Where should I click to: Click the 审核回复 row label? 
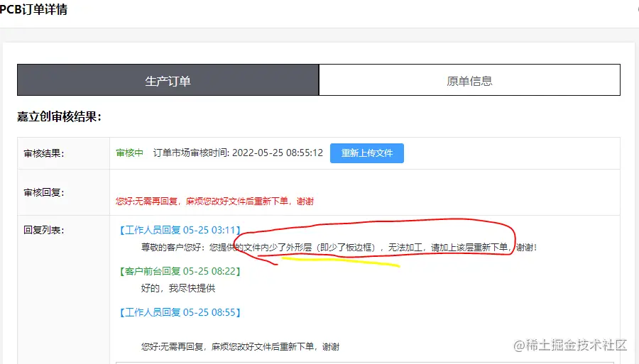point(43,192)
